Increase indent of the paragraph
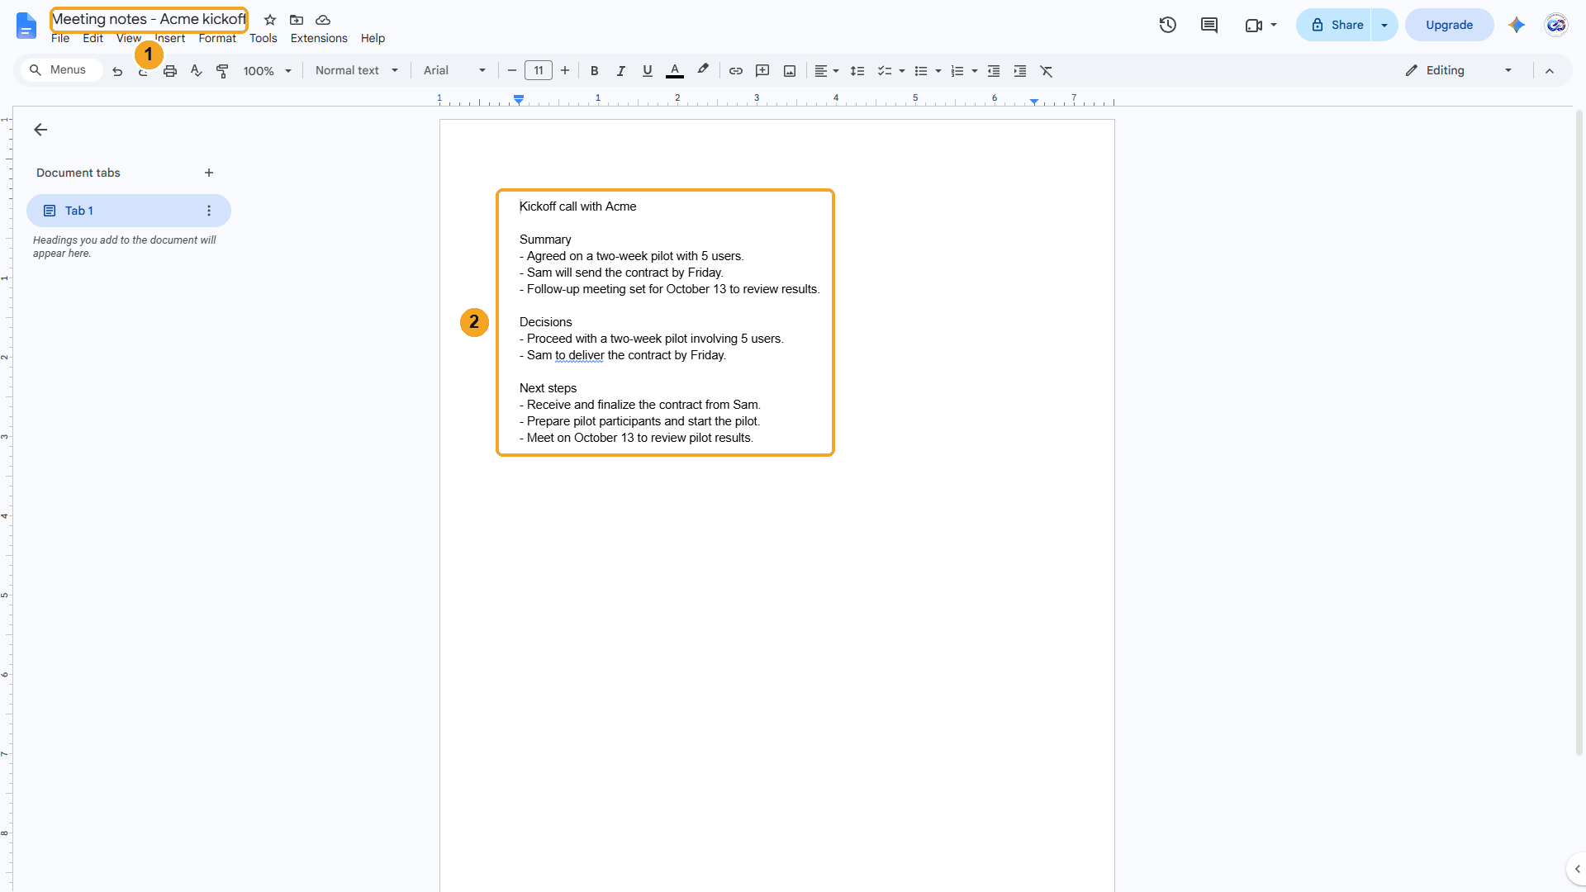The height and width of the screenshot is (892, 1586). pyautogui.click(x=1020, y=71)
